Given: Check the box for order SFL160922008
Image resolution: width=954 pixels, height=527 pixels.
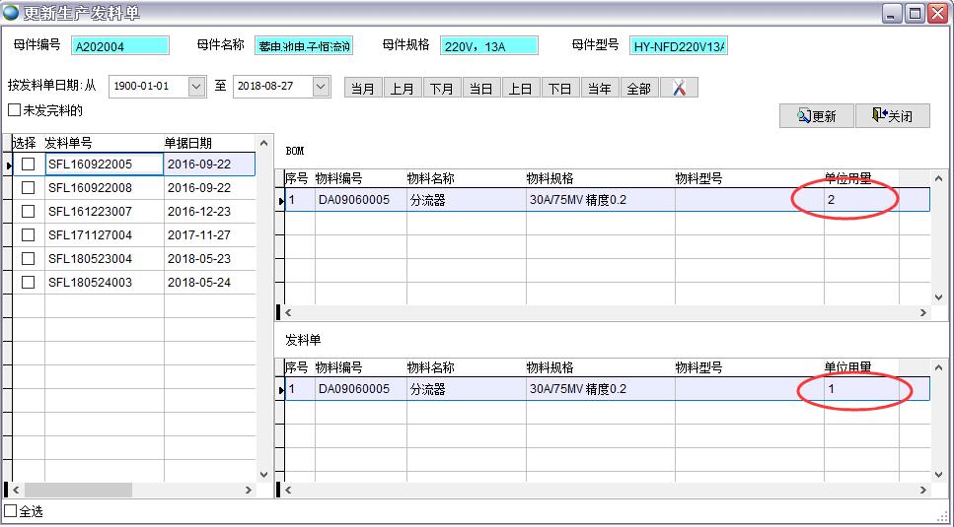Looking at the screenshot, I should pyautogui.click(x=29, y=187).
